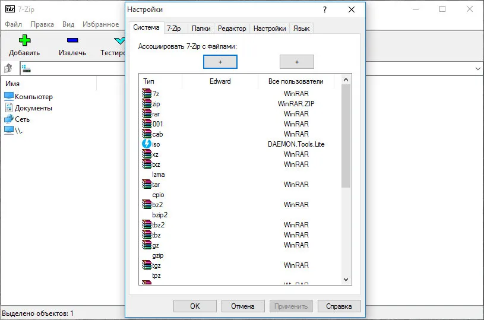Confirm settings with OK button

[x=195, y=306]
